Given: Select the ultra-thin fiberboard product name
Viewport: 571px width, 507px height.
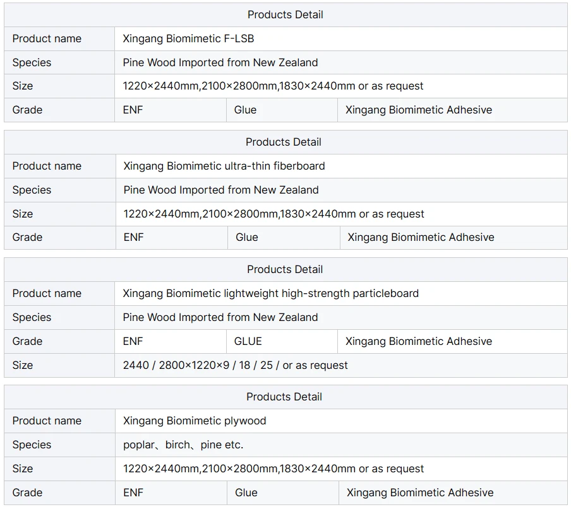Looking at the screenshot, I should (342, 166).
